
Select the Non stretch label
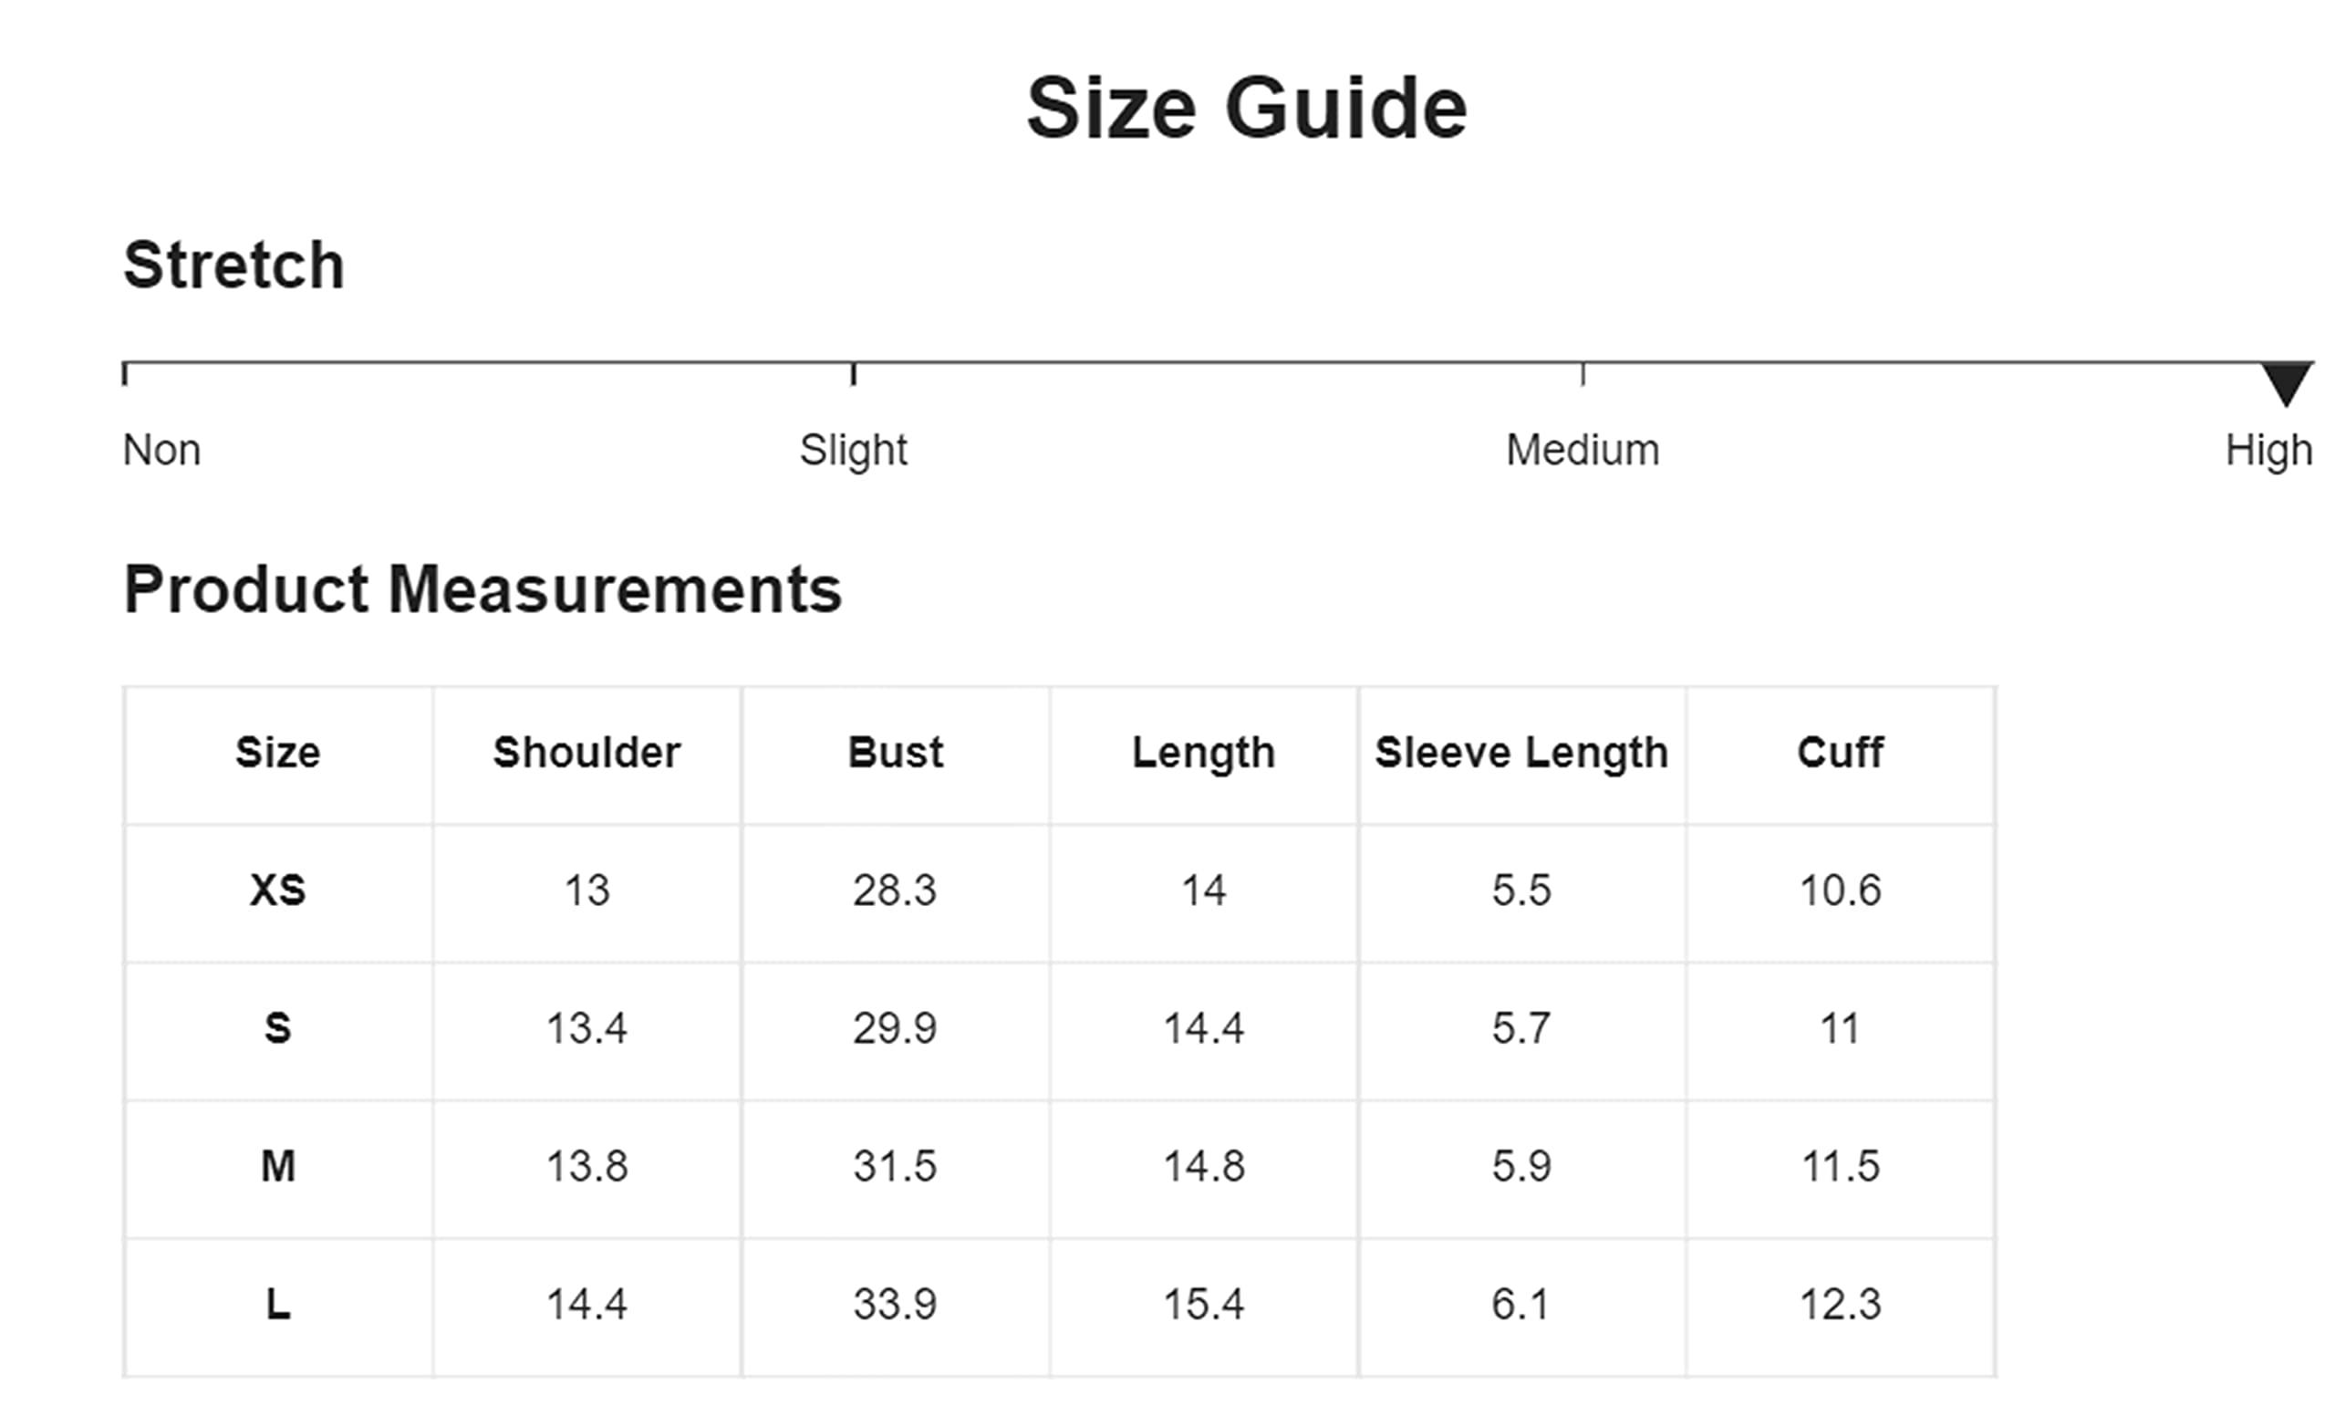[162, 450]
